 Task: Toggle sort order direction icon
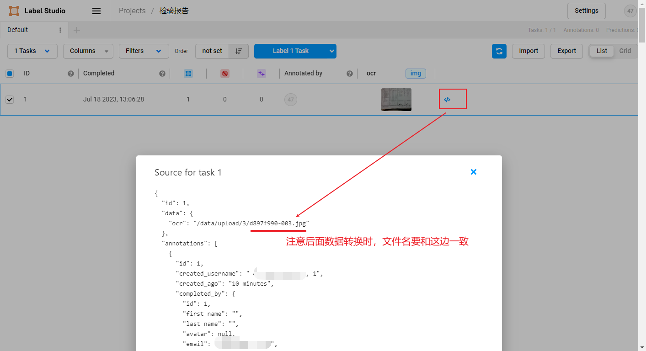239,51
